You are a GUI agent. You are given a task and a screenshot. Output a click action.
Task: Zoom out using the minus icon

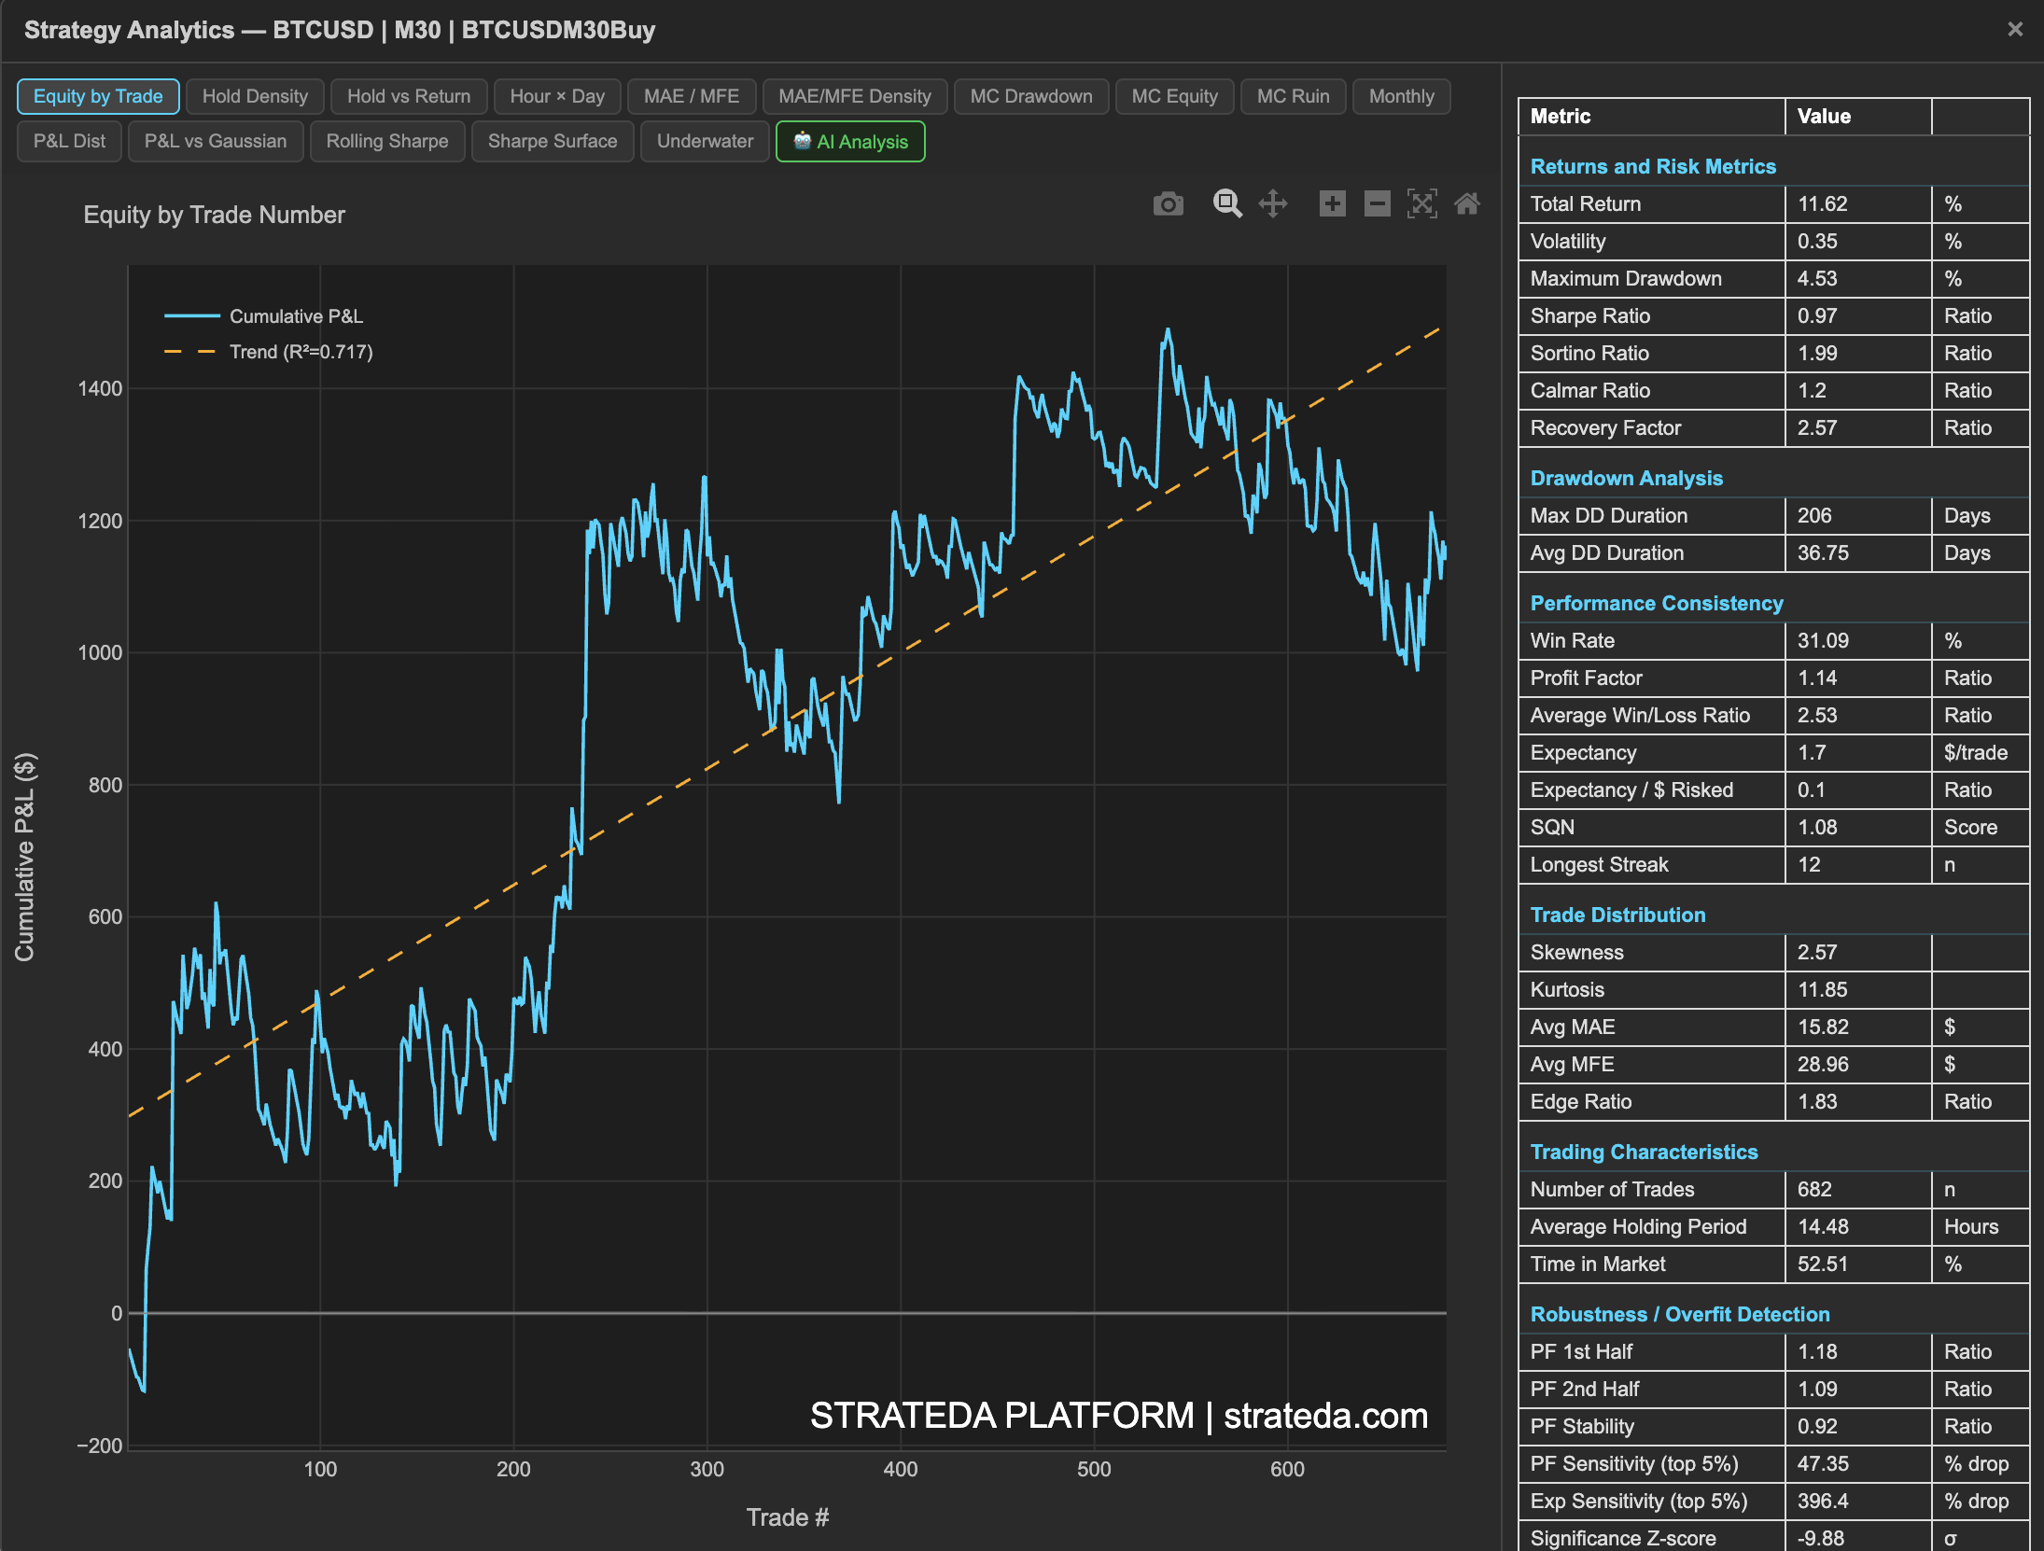click(x=1377, y=203)
